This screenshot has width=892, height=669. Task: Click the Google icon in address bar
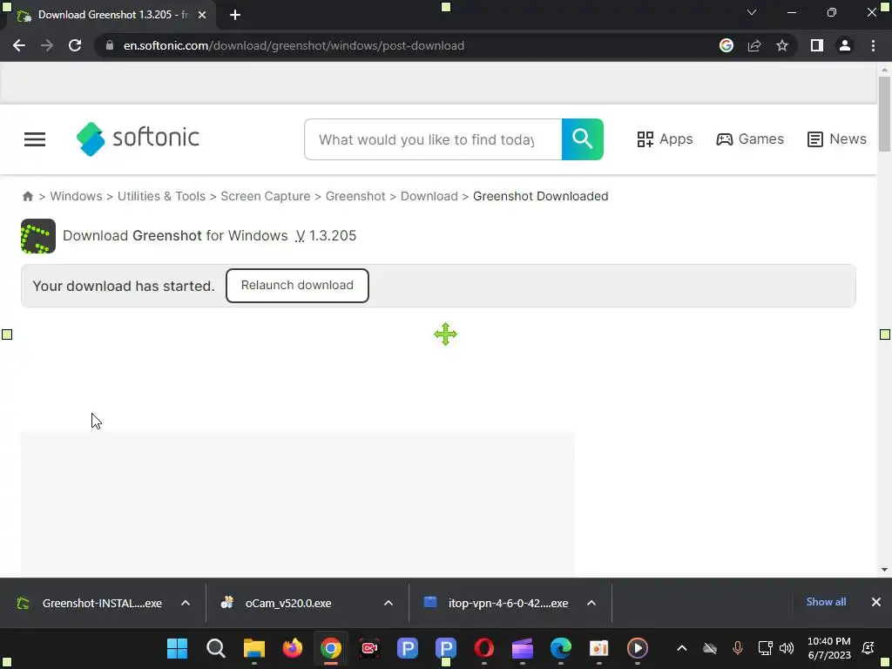coord(726,45)
